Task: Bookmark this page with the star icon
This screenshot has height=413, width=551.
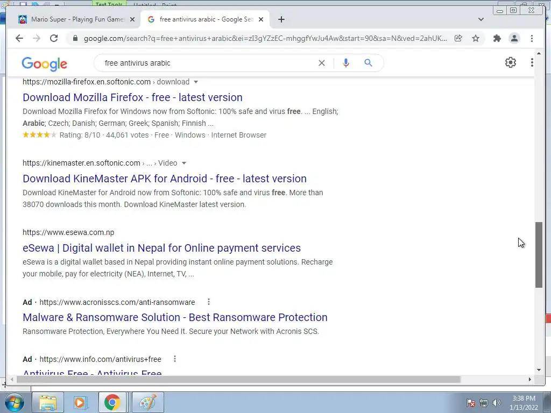Action: [476, 38]
